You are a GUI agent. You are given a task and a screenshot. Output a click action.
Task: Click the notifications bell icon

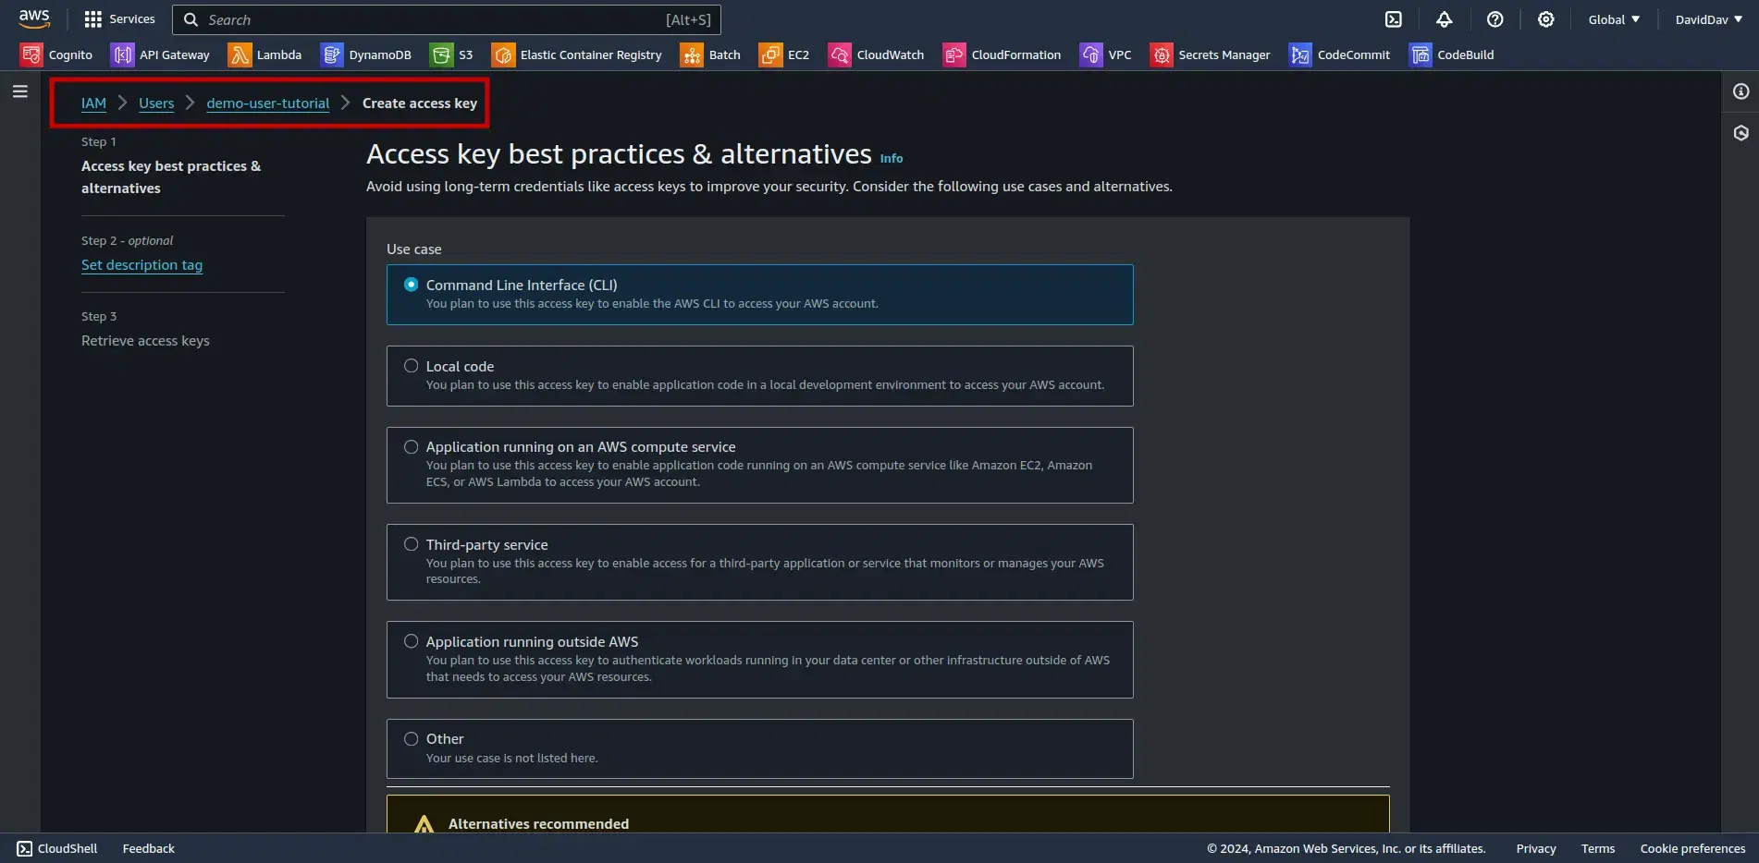coord(1444,19)
